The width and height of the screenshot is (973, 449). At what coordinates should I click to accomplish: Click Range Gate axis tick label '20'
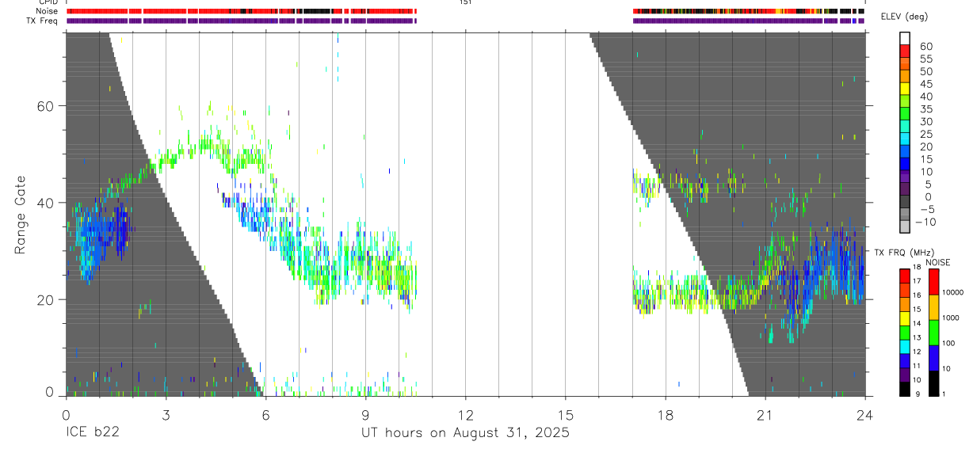pos(45,300)
